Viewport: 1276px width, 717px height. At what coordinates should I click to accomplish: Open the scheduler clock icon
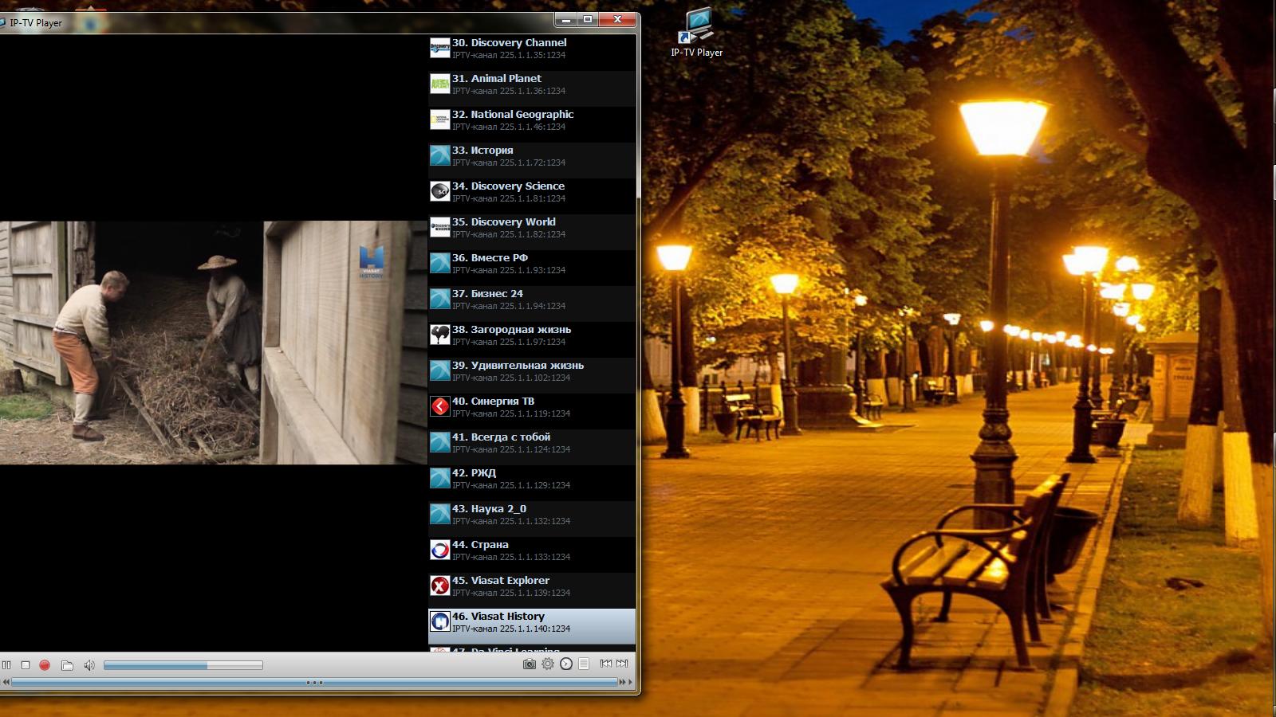point(566,664)
